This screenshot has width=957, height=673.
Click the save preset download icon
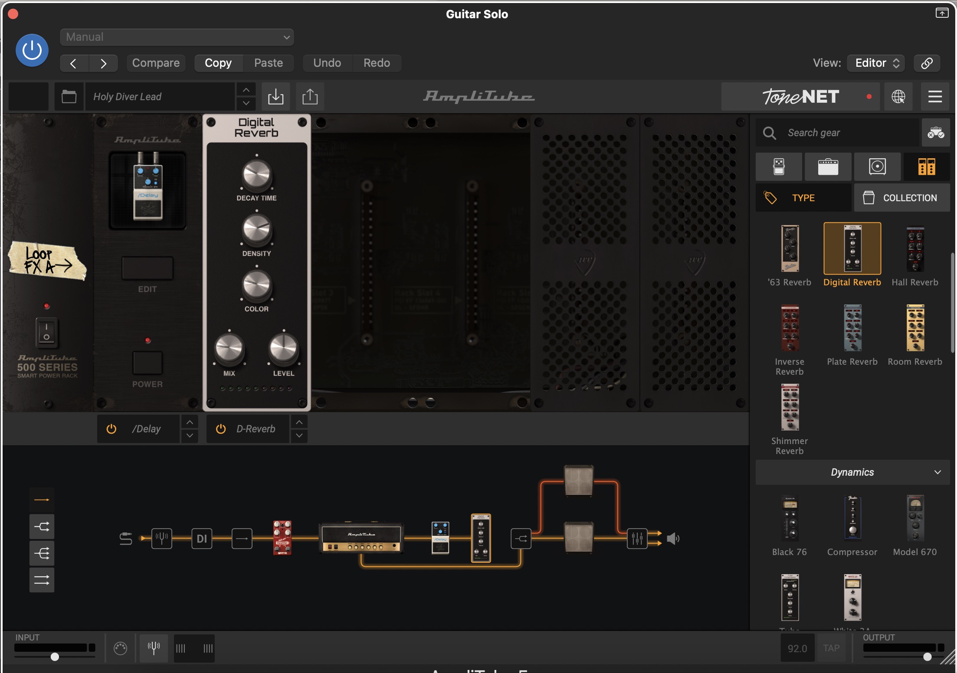click(276, 96)
